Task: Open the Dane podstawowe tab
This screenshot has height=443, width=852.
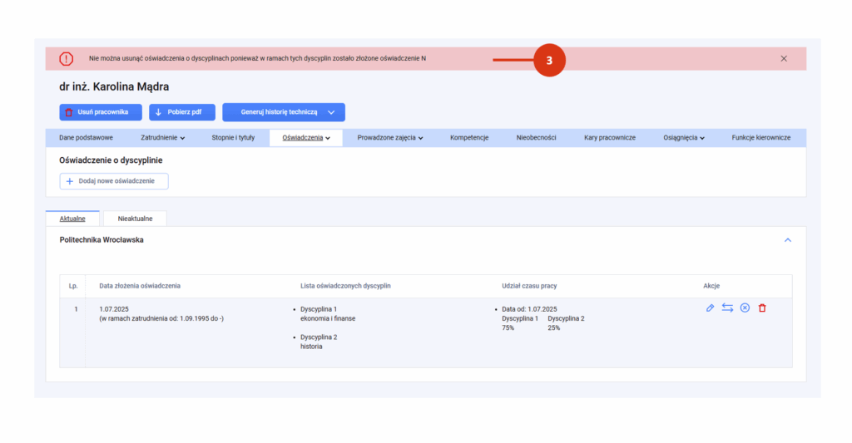Action: pyautogui.click(x=86, y=137)
